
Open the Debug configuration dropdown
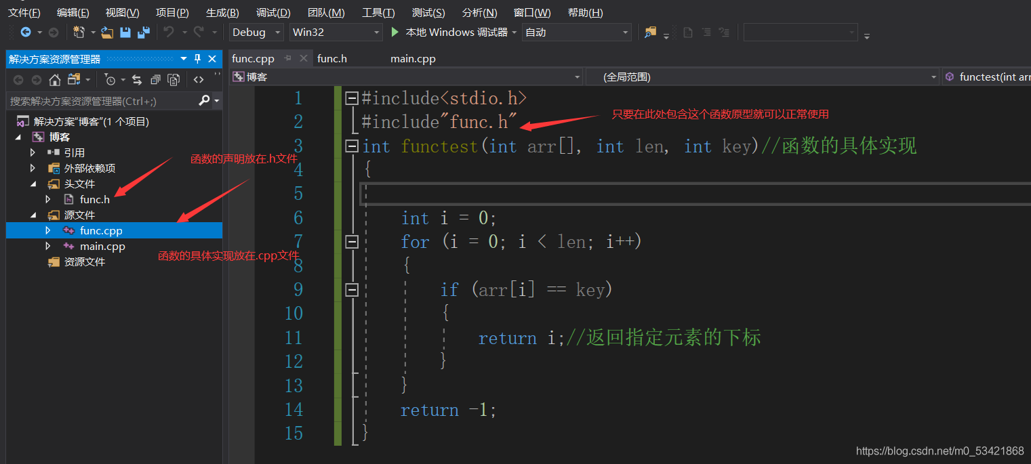(257, 32)
